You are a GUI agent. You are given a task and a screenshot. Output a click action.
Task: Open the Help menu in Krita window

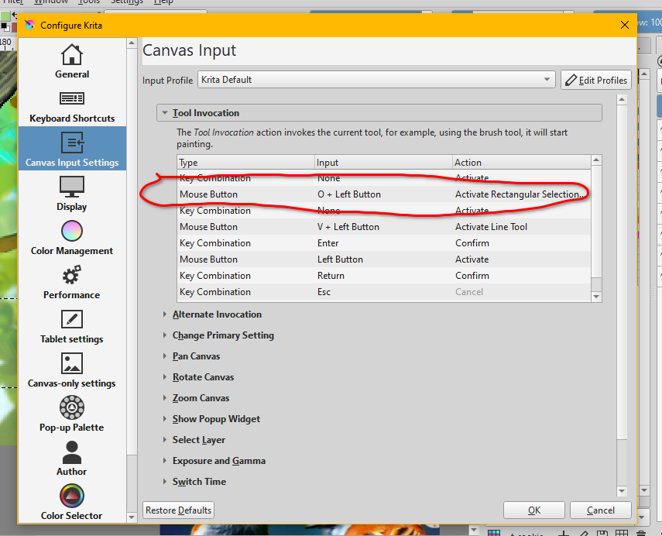[163, 2]
